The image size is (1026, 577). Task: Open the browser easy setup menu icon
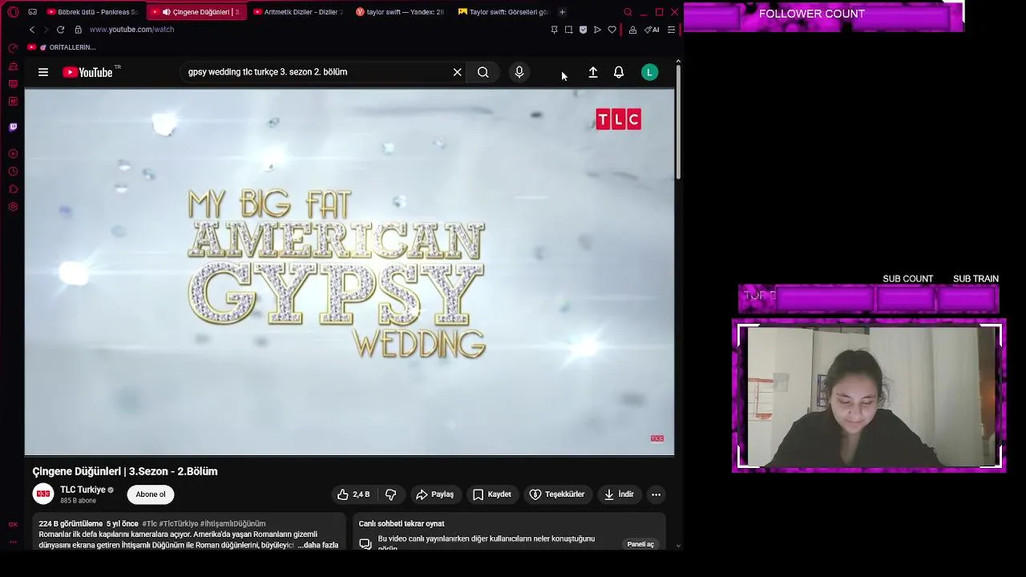click(672, 30)
